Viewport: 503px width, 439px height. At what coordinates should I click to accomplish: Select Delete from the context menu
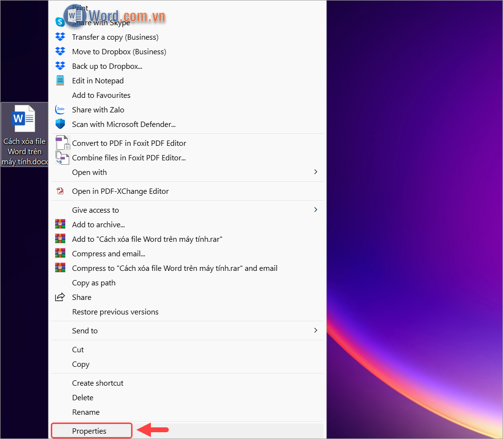point(187,397)
